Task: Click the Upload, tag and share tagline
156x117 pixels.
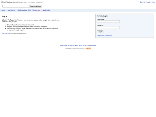Action: pos(28,2)
